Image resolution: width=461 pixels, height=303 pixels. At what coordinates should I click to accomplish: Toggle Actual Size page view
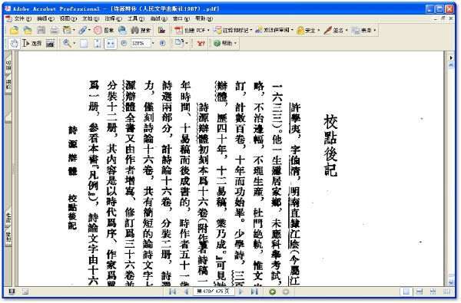(x=84, y=44)
